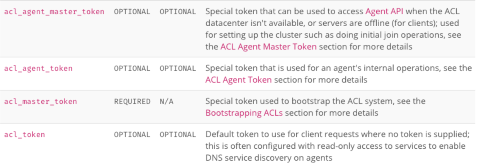
Task: Click first OPTIONAL in acl_token row
Action: [x=132, y=135]
